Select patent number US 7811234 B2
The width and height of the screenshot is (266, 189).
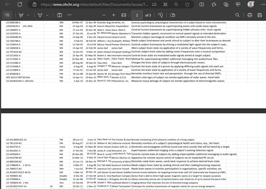[x=14, y=143]
